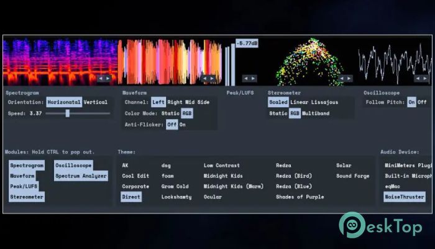This screenshot has width=435, height=249.
Task: Choose Lissajous stereometer mode
Action: (x=324, y=102)
